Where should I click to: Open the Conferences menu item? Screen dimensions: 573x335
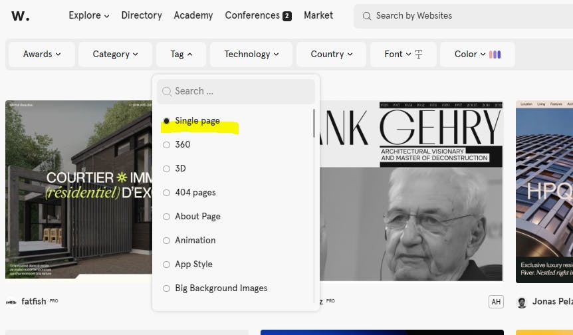pyautogui.click(x=252, y=15)
